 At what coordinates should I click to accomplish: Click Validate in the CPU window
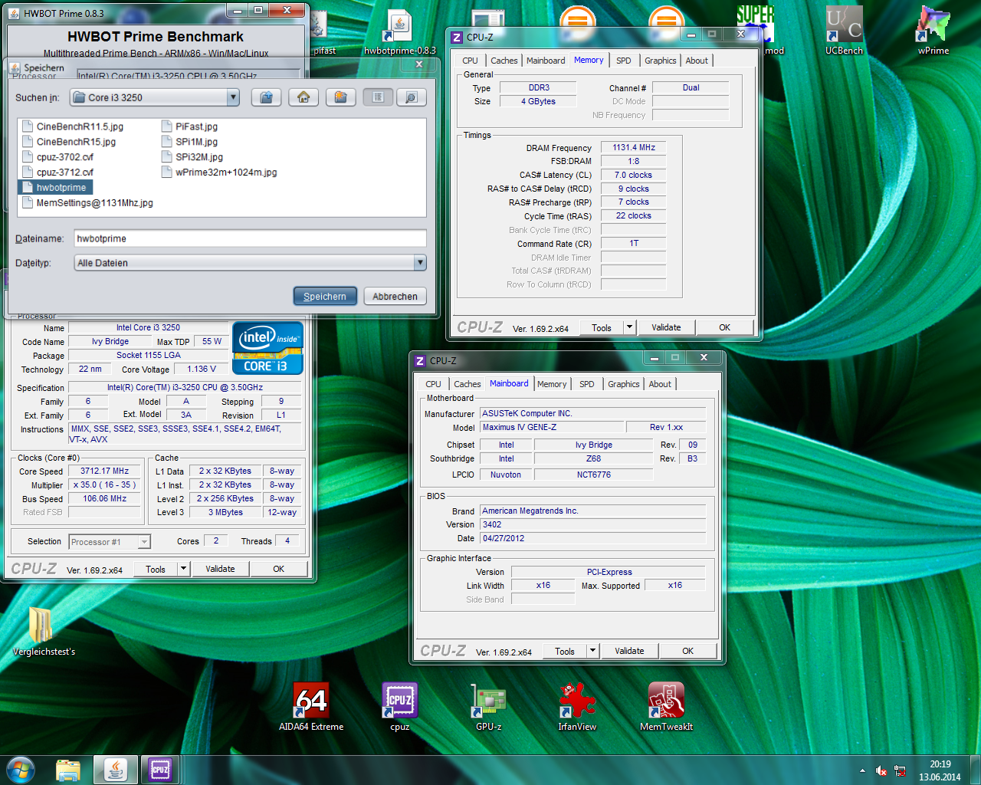click(x=220, y=569)
